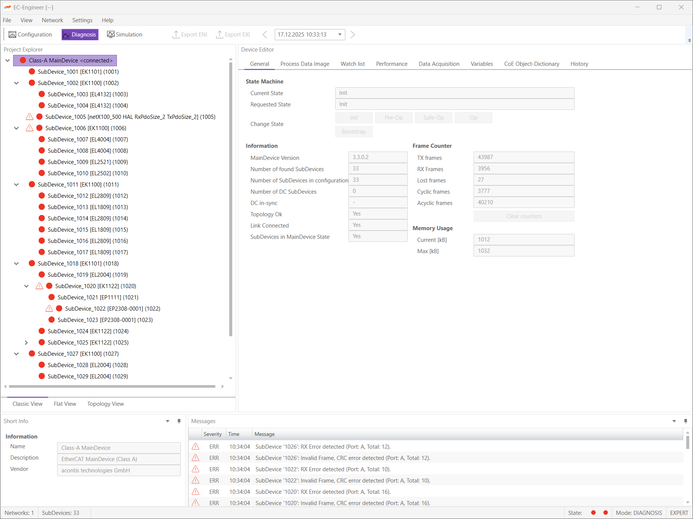Switch to Topology View tab
This screenshot has height=519, width=693.
click(x=105, y=404)
